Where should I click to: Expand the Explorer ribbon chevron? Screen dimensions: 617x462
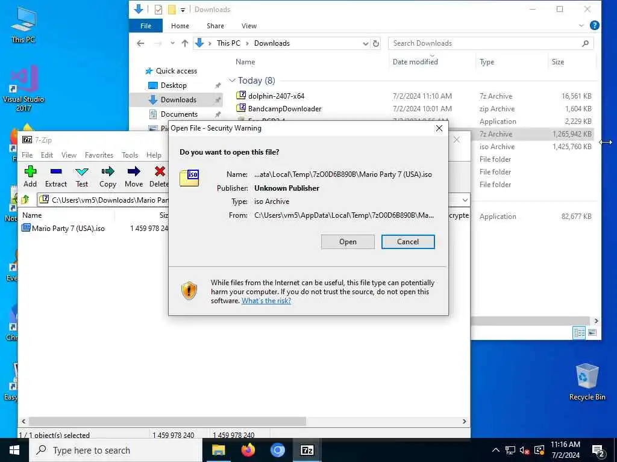click(581, 26)
